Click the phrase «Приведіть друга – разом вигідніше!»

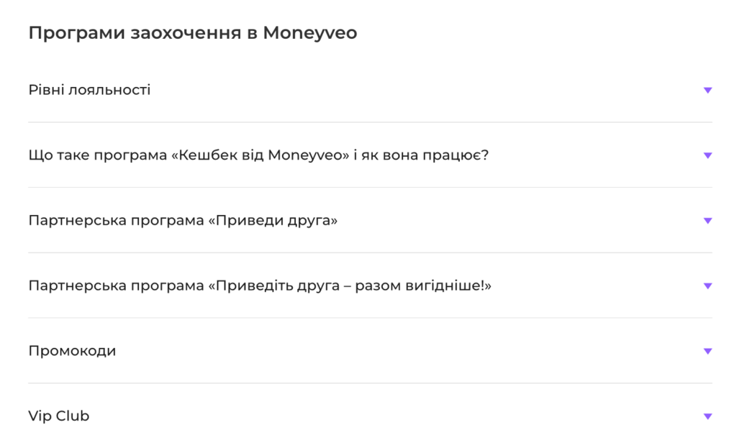coord(350,285)
